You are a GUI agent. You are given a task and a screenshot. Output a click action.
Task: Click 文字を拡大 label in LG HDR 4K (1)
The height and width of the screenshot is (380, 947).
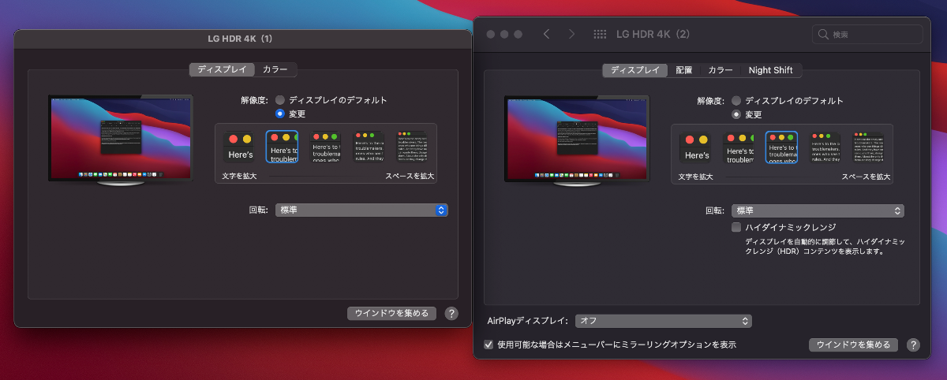coord(239,176)
